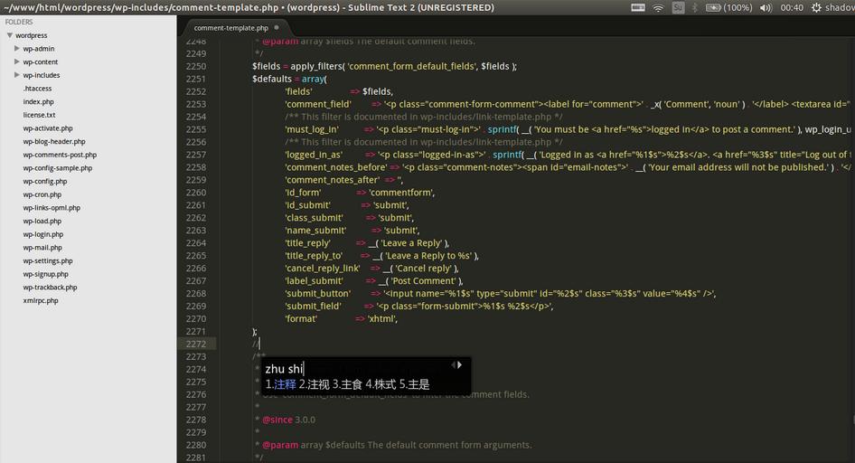Click '@since 3.0.0' doc comment
855x463 pixels.
[x=288, y=420]
